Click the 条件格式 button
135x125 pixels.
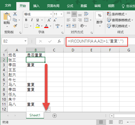click(117, 14)
